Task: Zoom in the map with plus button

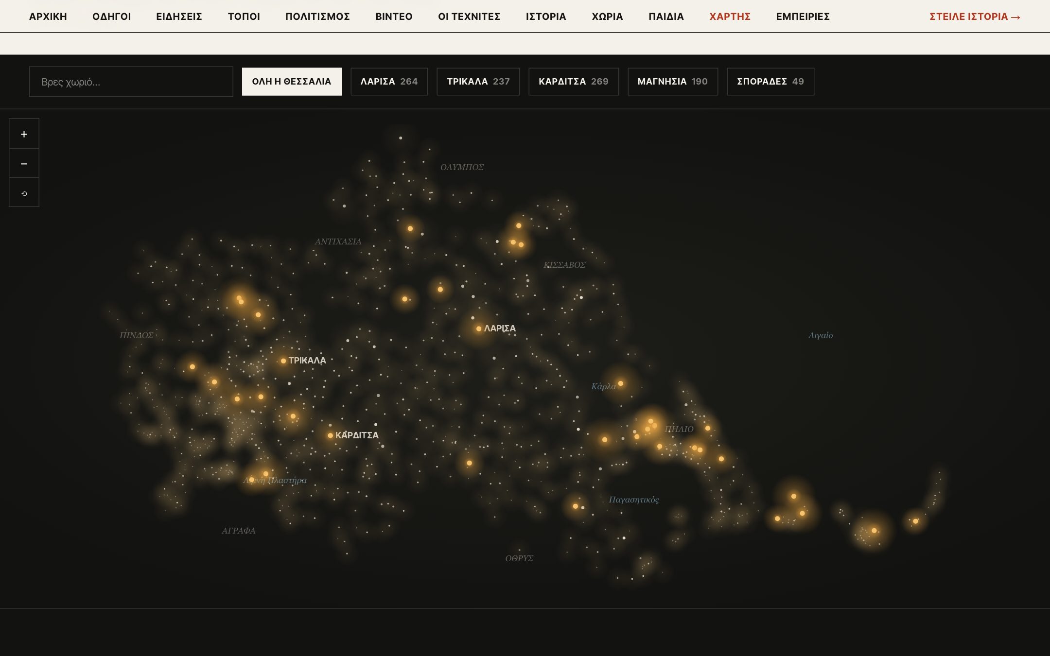Action: pyautogui.click(x=24, y=134)
